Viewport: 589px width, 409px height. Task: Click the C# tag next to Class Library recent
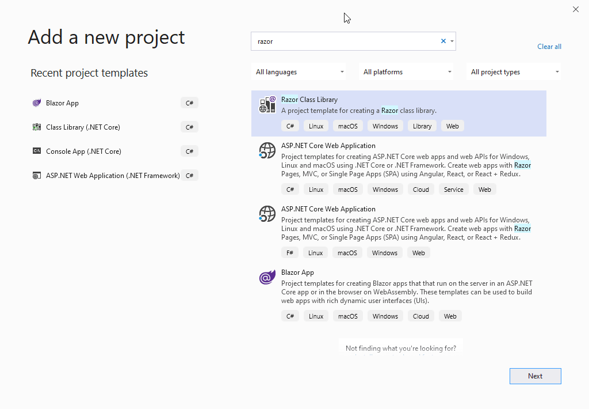click(x=189, y=127)
